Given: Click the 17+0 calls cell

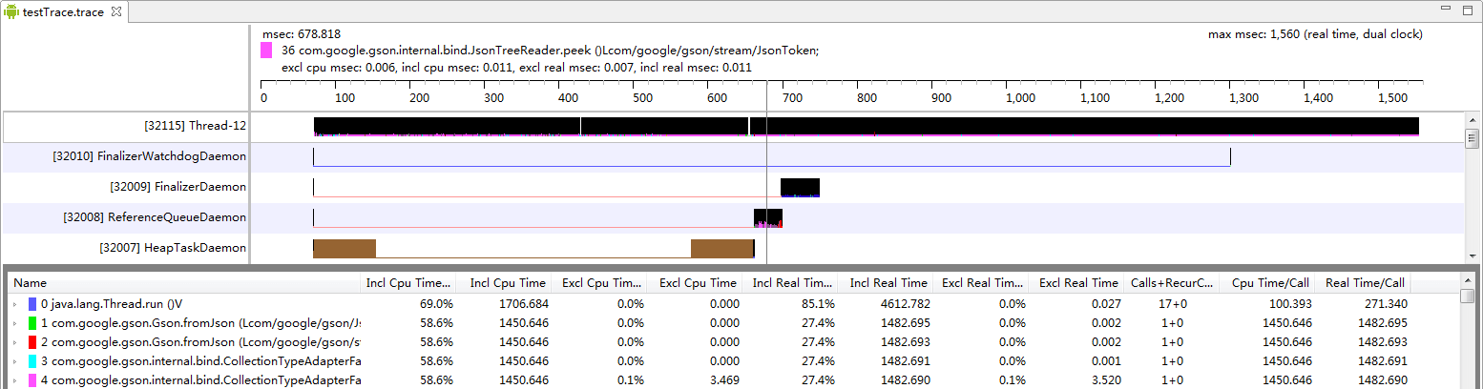Looking at the screenshot, I should tap(1171, 304).
